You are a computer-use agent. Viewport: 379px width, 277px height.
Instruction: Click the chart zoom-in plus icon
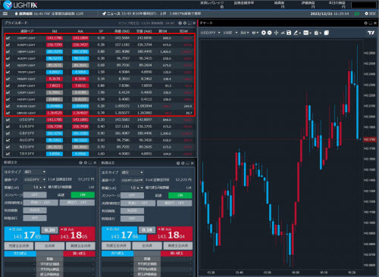(x=264, y=33)
